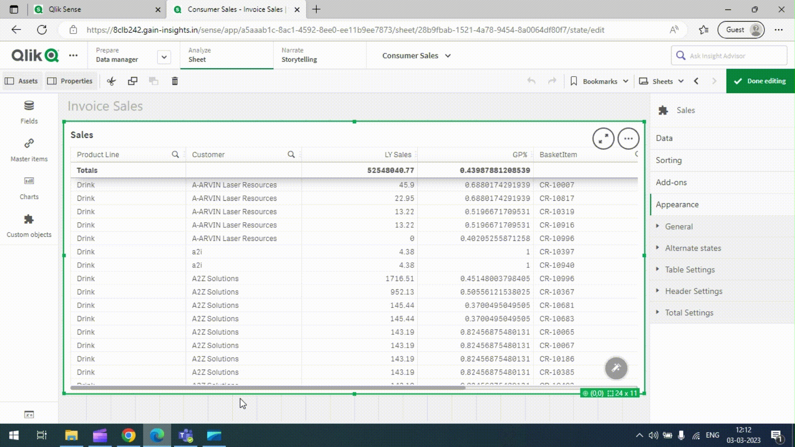Click the browser back arrow
Screen dimensions: 795x447
pos(16,30)
